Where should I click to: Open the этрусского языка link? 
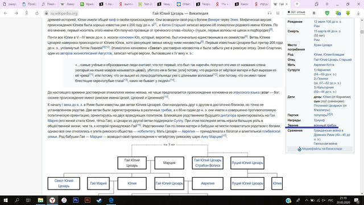tap(246, 92)
